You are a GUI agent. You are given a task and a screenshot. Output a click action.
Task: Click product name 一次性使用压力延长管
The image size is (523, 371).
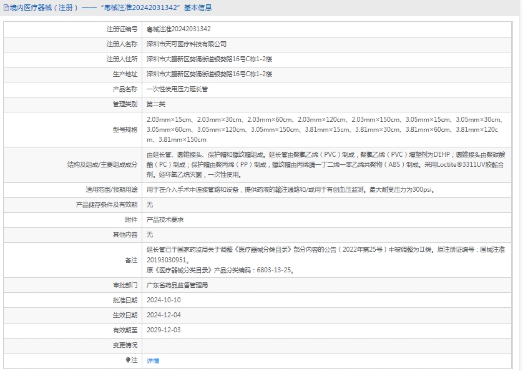click(x=177, y=89)
